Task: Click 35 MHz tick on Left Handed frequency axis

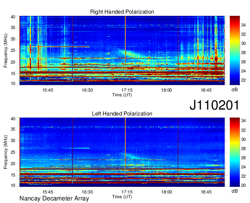Action: point(13,129)
